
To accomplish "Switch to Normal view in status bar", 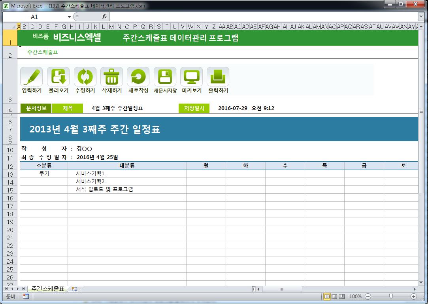I will pos(327,296).
